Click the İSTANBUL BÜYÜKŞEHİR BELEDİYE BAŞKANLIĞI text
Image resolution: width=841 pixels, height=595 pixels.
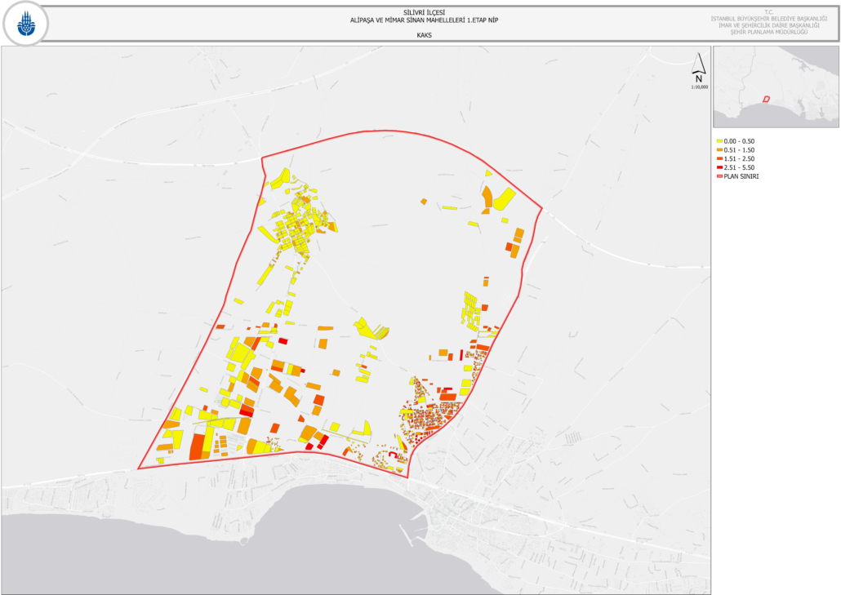(770, 19)
